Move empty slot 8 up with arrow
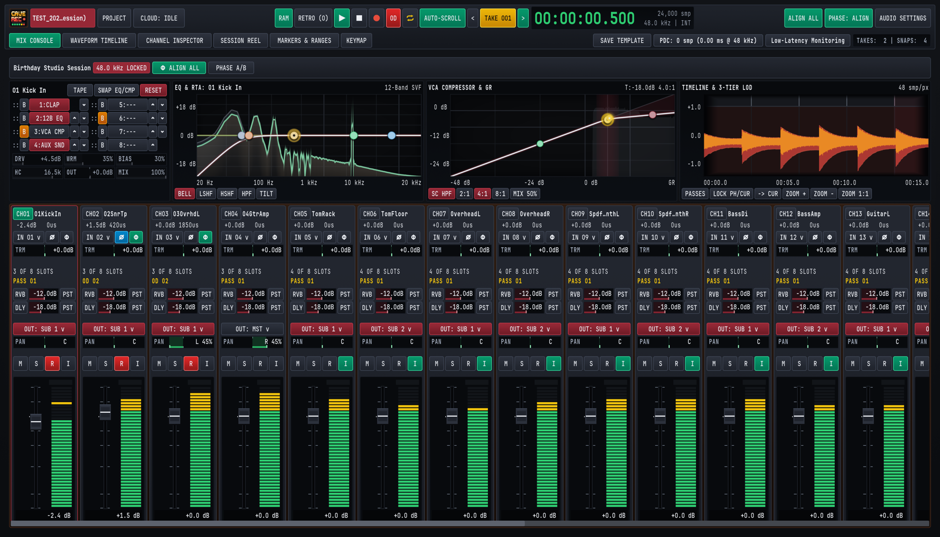The image size is (940, 537). point(153,145)
